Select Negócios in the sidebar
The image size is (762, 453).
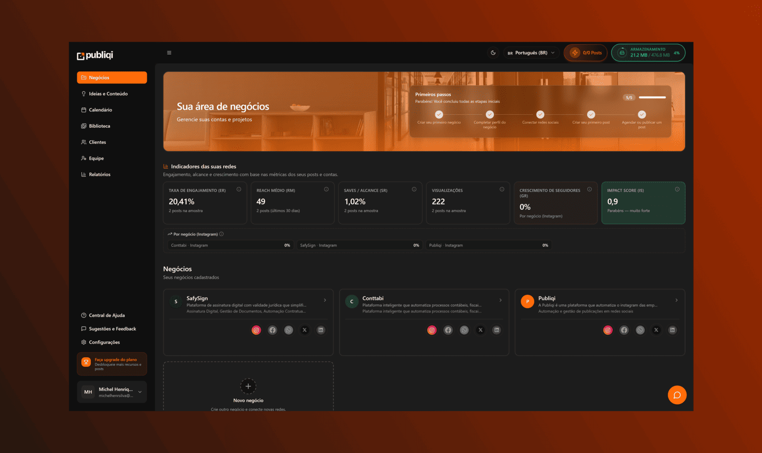(112, 77)
